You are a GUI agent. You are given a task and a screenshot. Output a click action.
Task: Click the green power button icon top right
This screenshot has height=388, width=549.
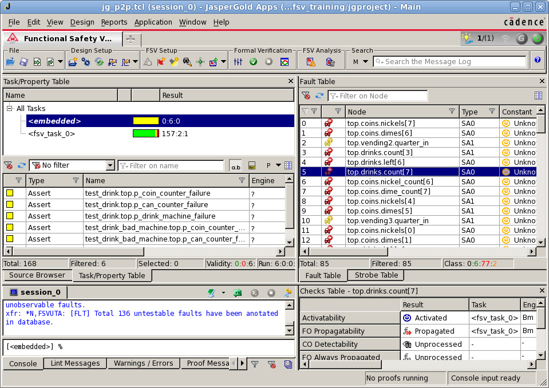(537, 38)
